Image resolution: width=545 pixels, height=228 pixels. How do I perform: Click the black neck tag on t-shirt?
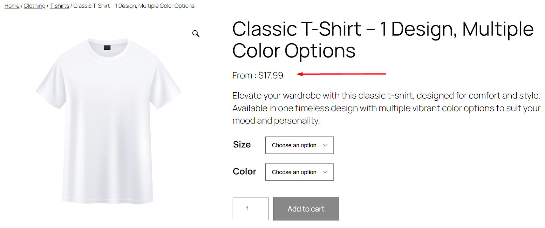click(107, 47)
